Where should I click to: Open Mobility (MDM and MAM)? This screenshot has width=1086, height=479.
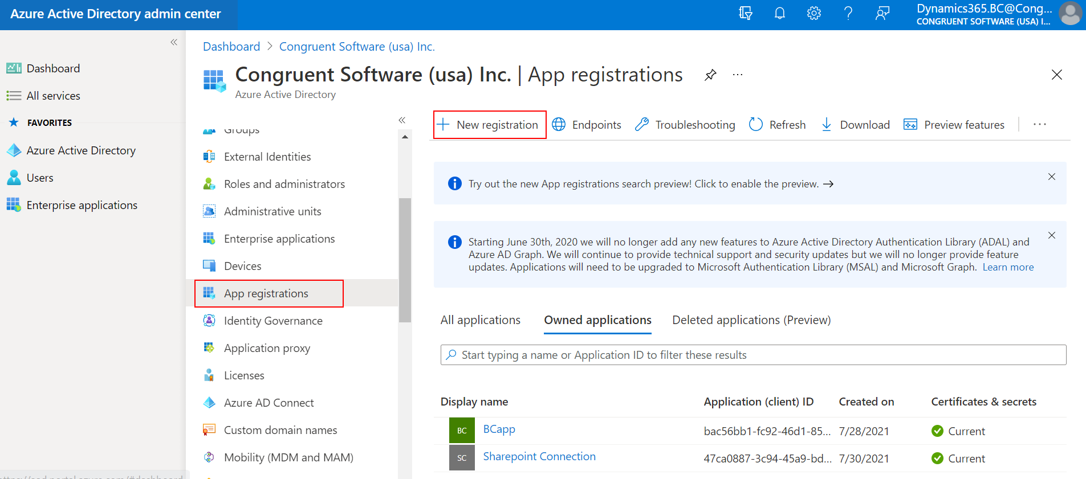[288, 457]
